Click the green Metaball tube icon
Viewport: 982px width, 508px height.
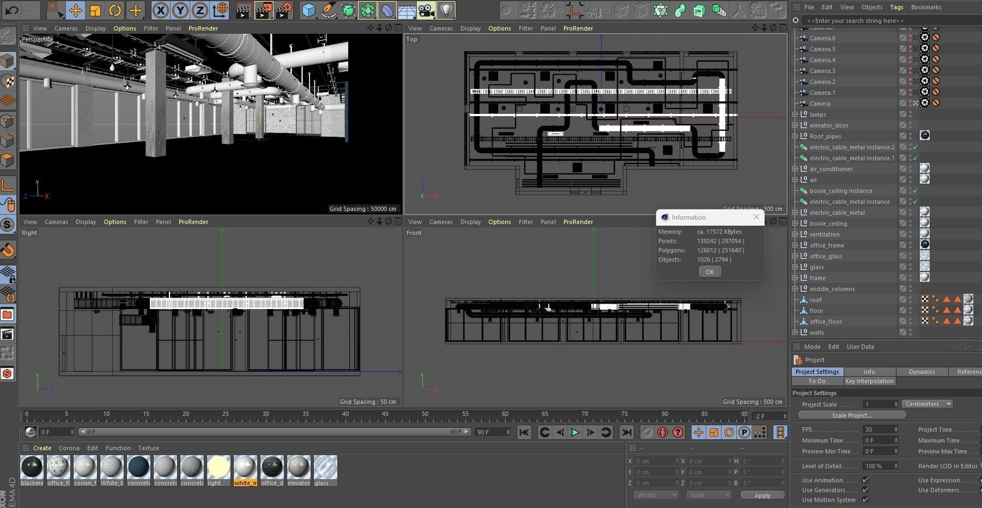[x=680, y=10]
